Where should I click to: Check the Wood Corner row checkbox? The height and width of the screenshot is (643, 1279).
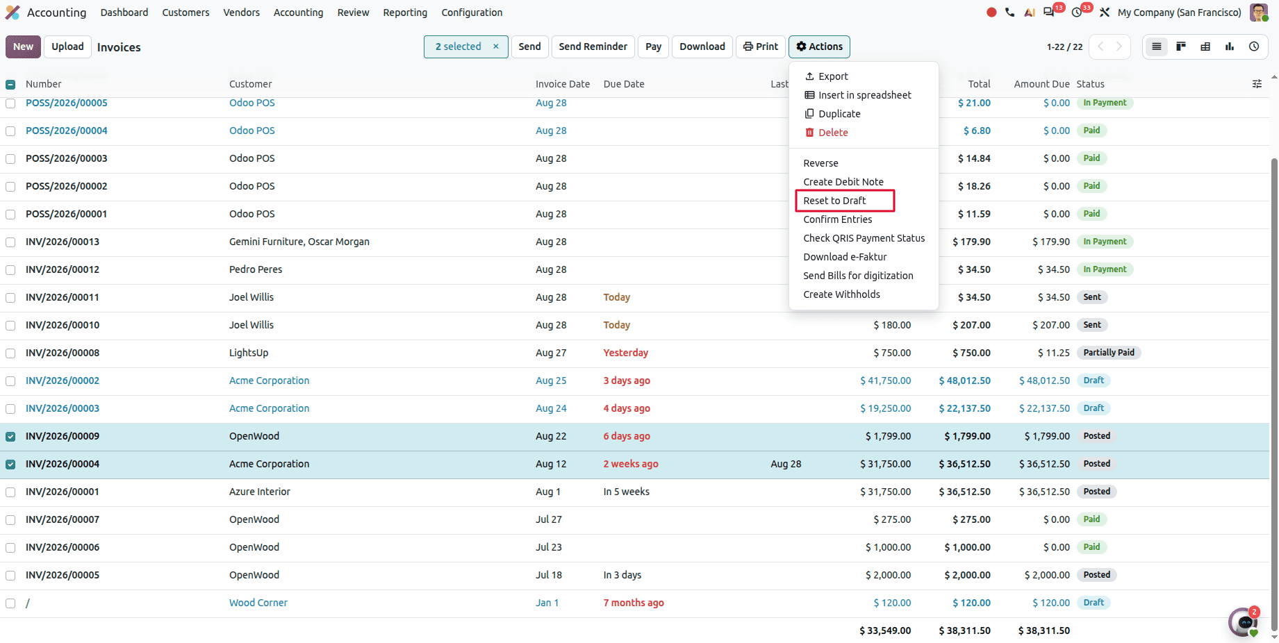coord(10,603)
